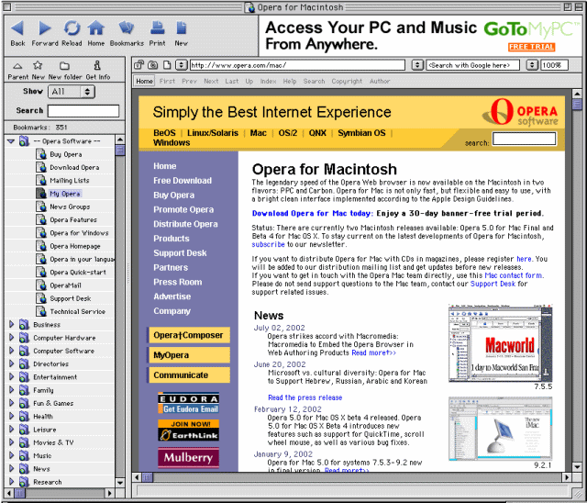Open the Mac contact form link

click(x=514, y=275)
